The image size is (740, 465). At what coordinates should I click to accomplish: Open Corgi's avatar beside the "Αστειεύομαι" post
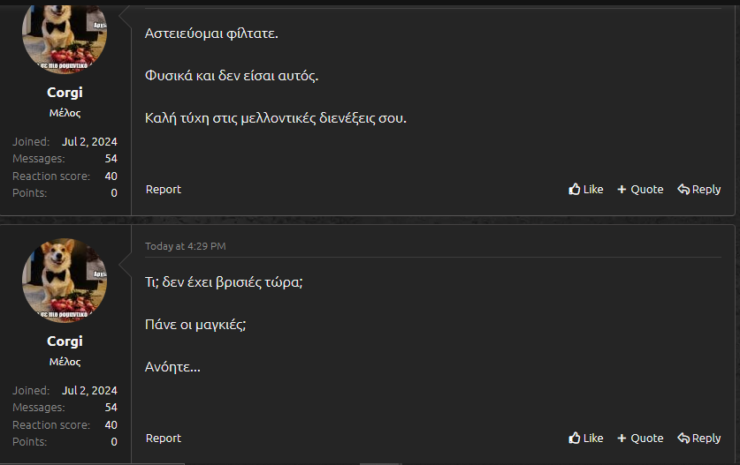point(65,35)
